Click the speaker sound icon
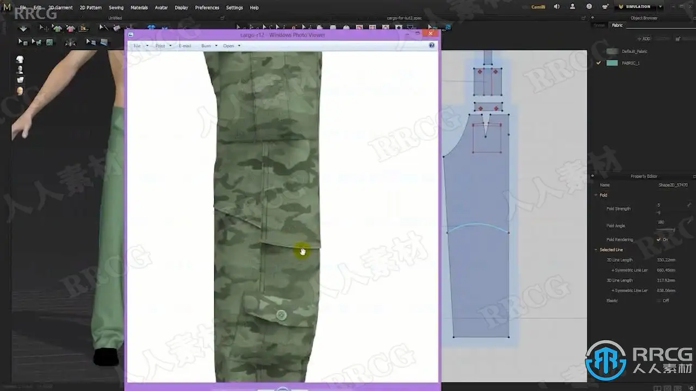 point(556,7)
